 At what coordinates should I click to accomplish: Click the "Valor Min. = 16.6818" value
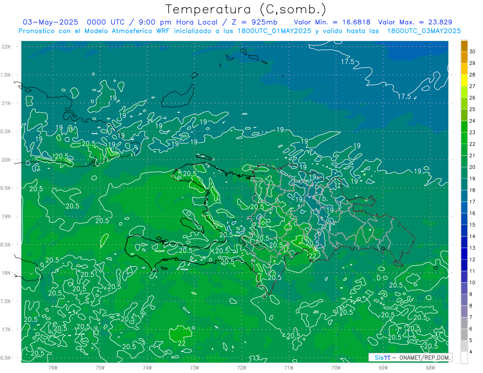coord(332,22)
